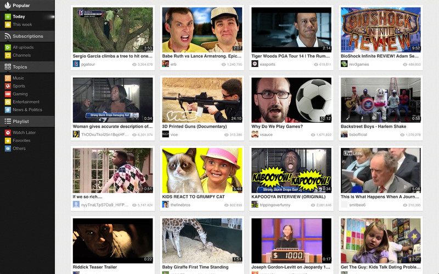Click the blue Others playlist icon

pos(8,149)
